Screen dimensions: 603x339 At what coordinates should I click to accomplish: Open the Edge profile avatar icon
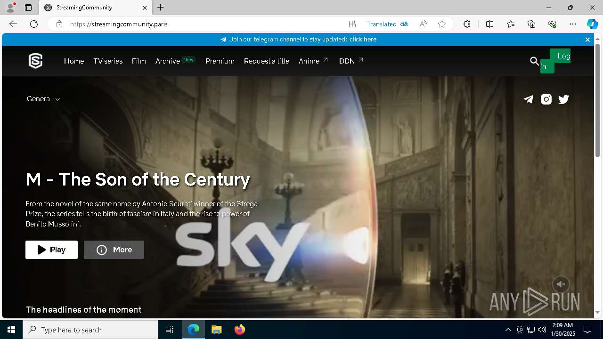click(10, 8)
